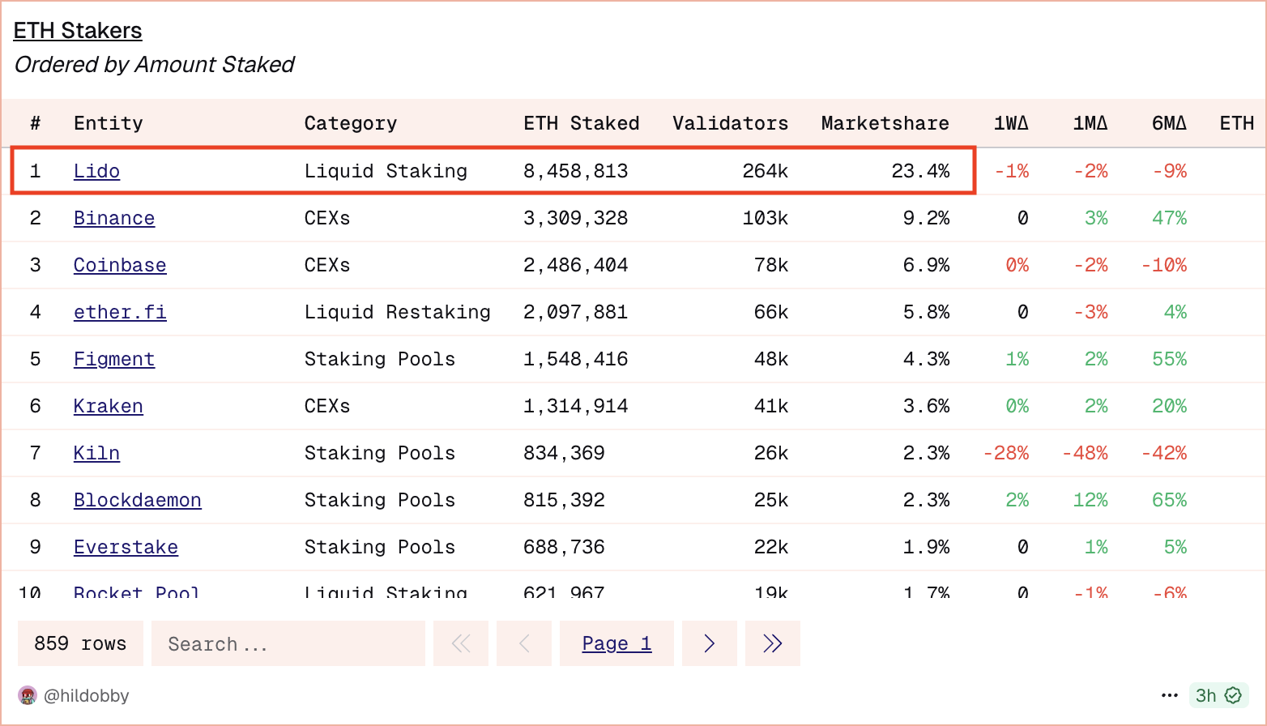Focus the Search input field
Viewport: 1267px width, 726px height.
[x=288, y=643]
